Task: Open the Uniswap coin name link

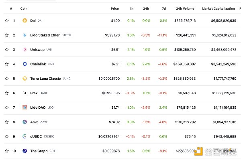Action: tap(37, 50)
